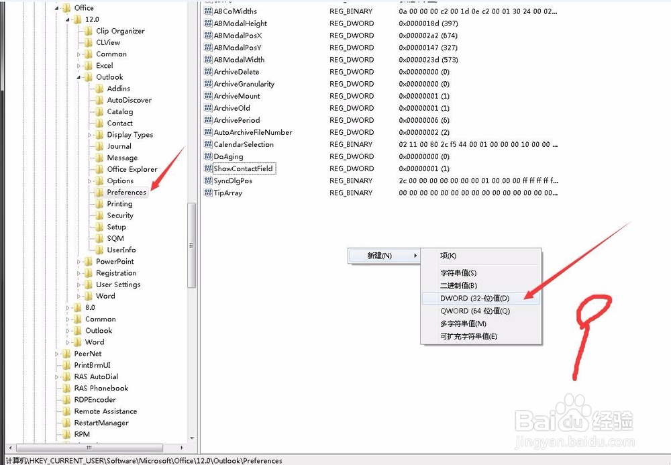The height and width of the screenshot is (465, 671).
Task: Click the DWORD icon next to ArchiveDelete
Action: point(207,72)
